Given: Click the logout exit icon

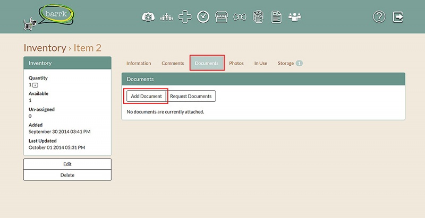Looking at the screenshot, I should (x=398, y=17).
